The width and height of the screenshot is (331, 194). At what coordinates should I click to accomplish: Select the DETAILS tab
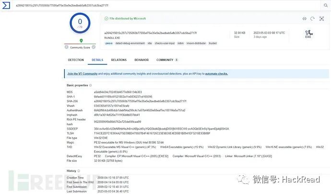coord(97,60)
